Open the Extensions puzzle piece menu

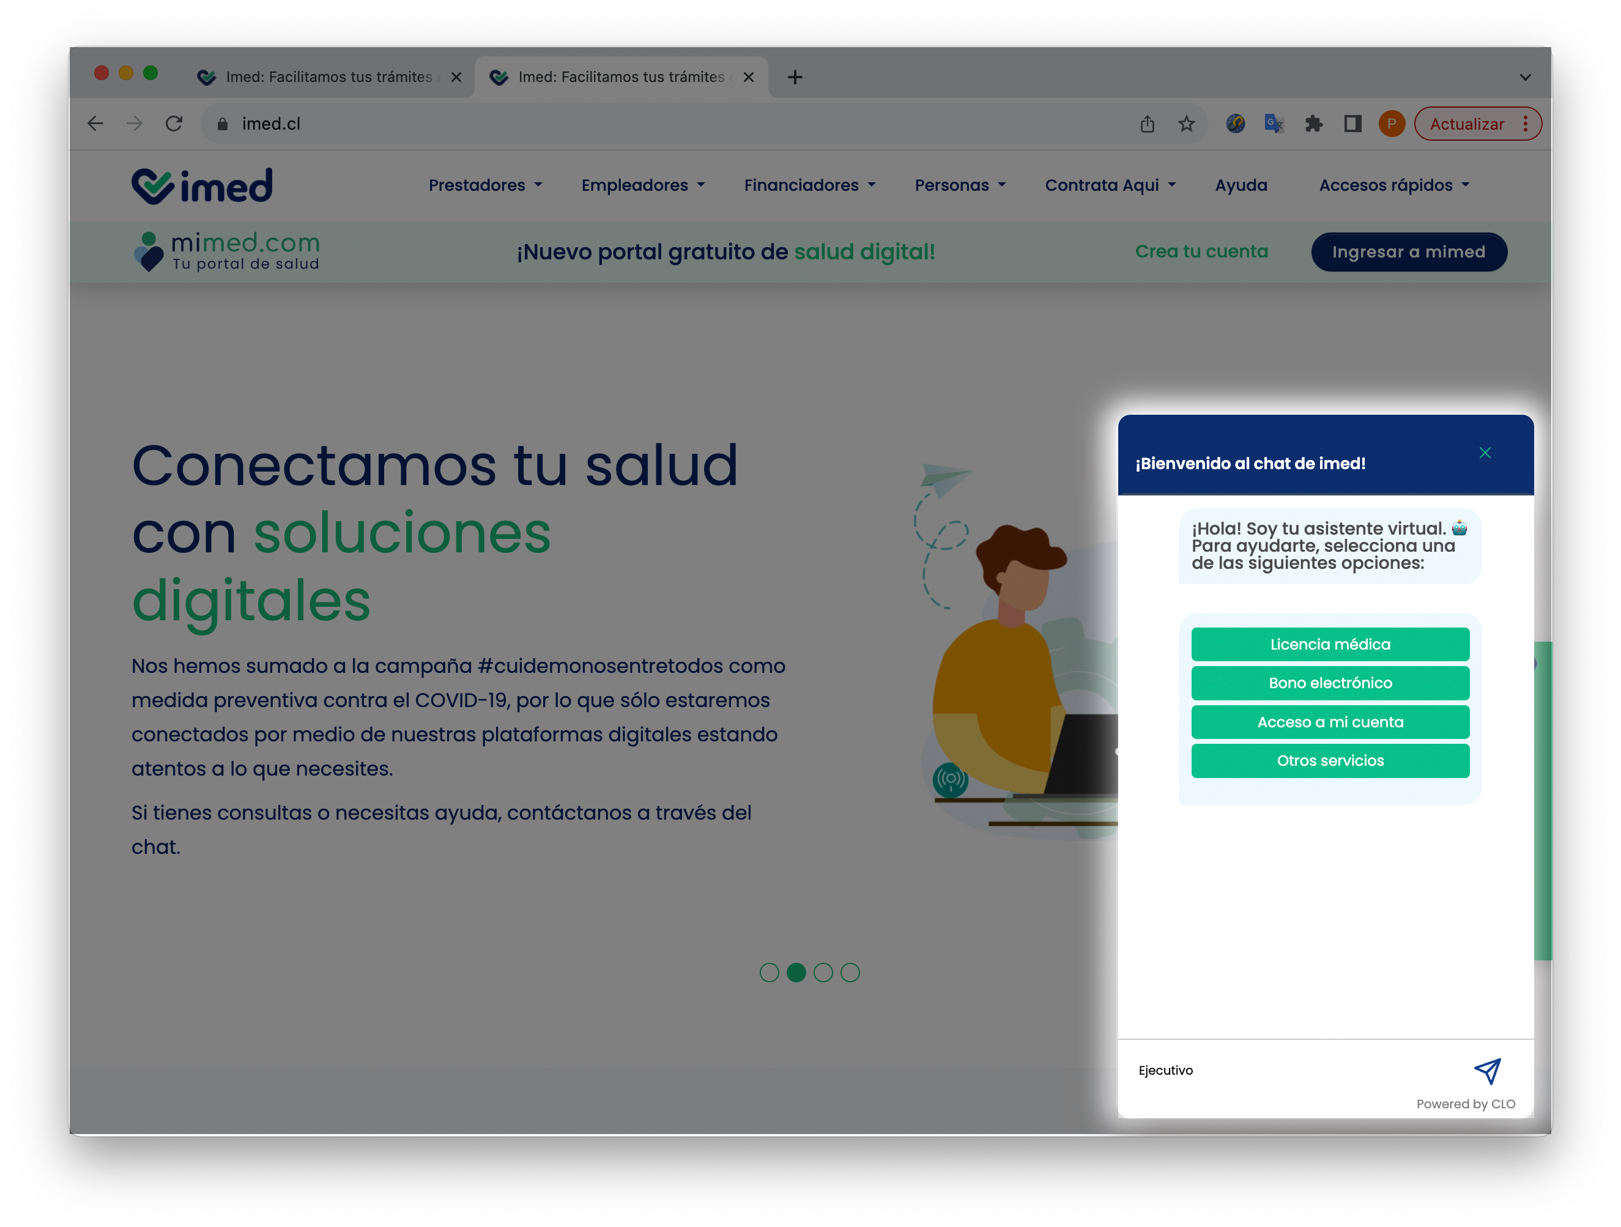(1314, 124)
